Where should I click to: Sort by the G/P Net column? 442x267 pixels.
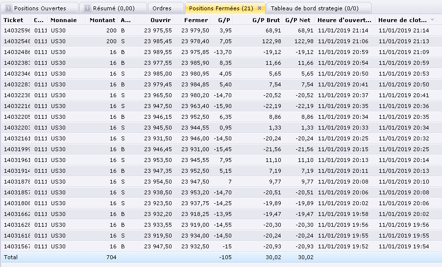tap(297, 20)
